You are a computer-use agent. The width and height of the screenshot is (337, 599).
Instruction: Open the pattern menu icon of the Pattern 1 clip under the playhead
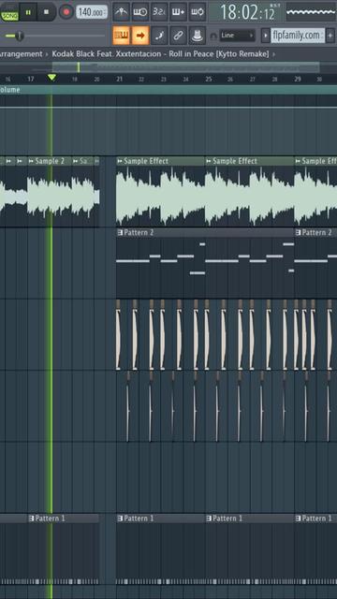31,519
